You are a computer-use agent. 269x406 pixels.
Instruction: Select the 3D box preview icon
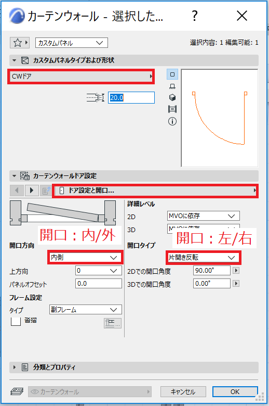tap(172, 98)
